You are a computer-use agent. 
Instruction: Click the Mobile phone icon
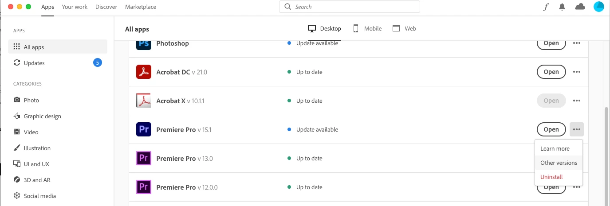coord(356,28)
